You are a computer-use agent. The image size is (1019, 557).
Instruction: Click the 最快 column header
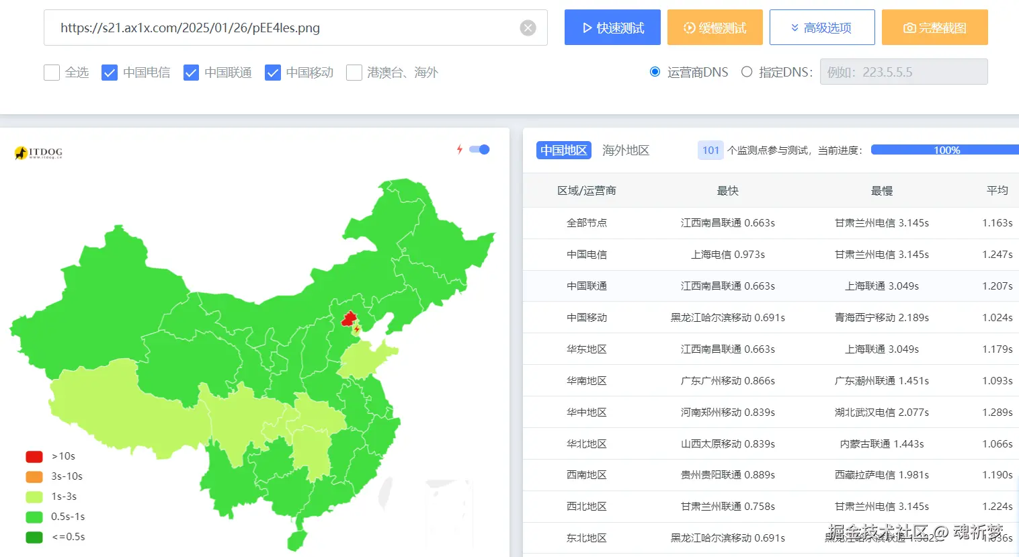coord(728,191)
